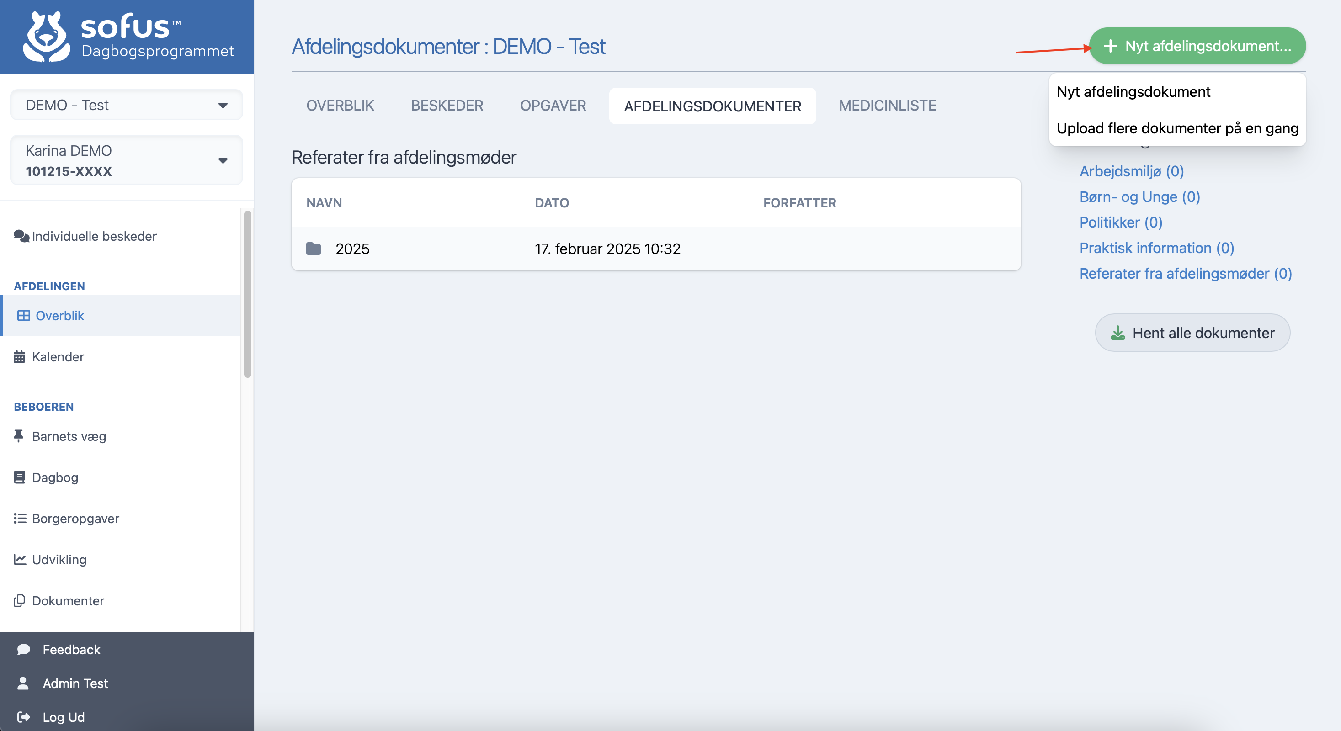Click the Sofus bear logo

point(46,37)
